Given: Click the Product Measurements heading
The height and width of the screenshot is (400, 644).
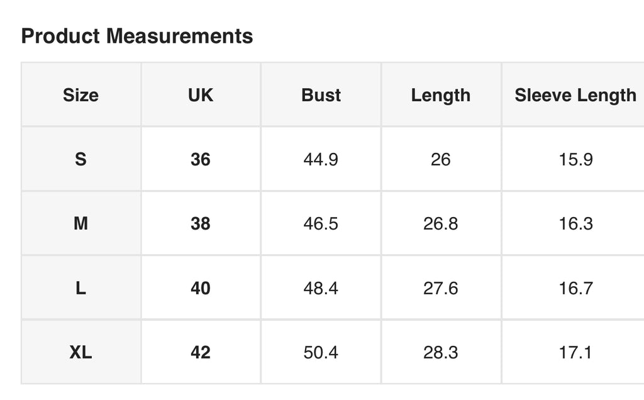Looking at the screenshot, I should tap(136, 36).
